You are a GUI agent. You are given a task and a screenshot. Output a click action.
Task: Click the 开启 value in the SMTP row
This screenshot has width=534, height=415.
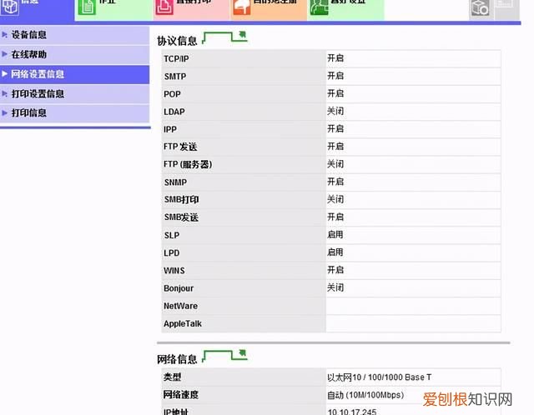335,76
